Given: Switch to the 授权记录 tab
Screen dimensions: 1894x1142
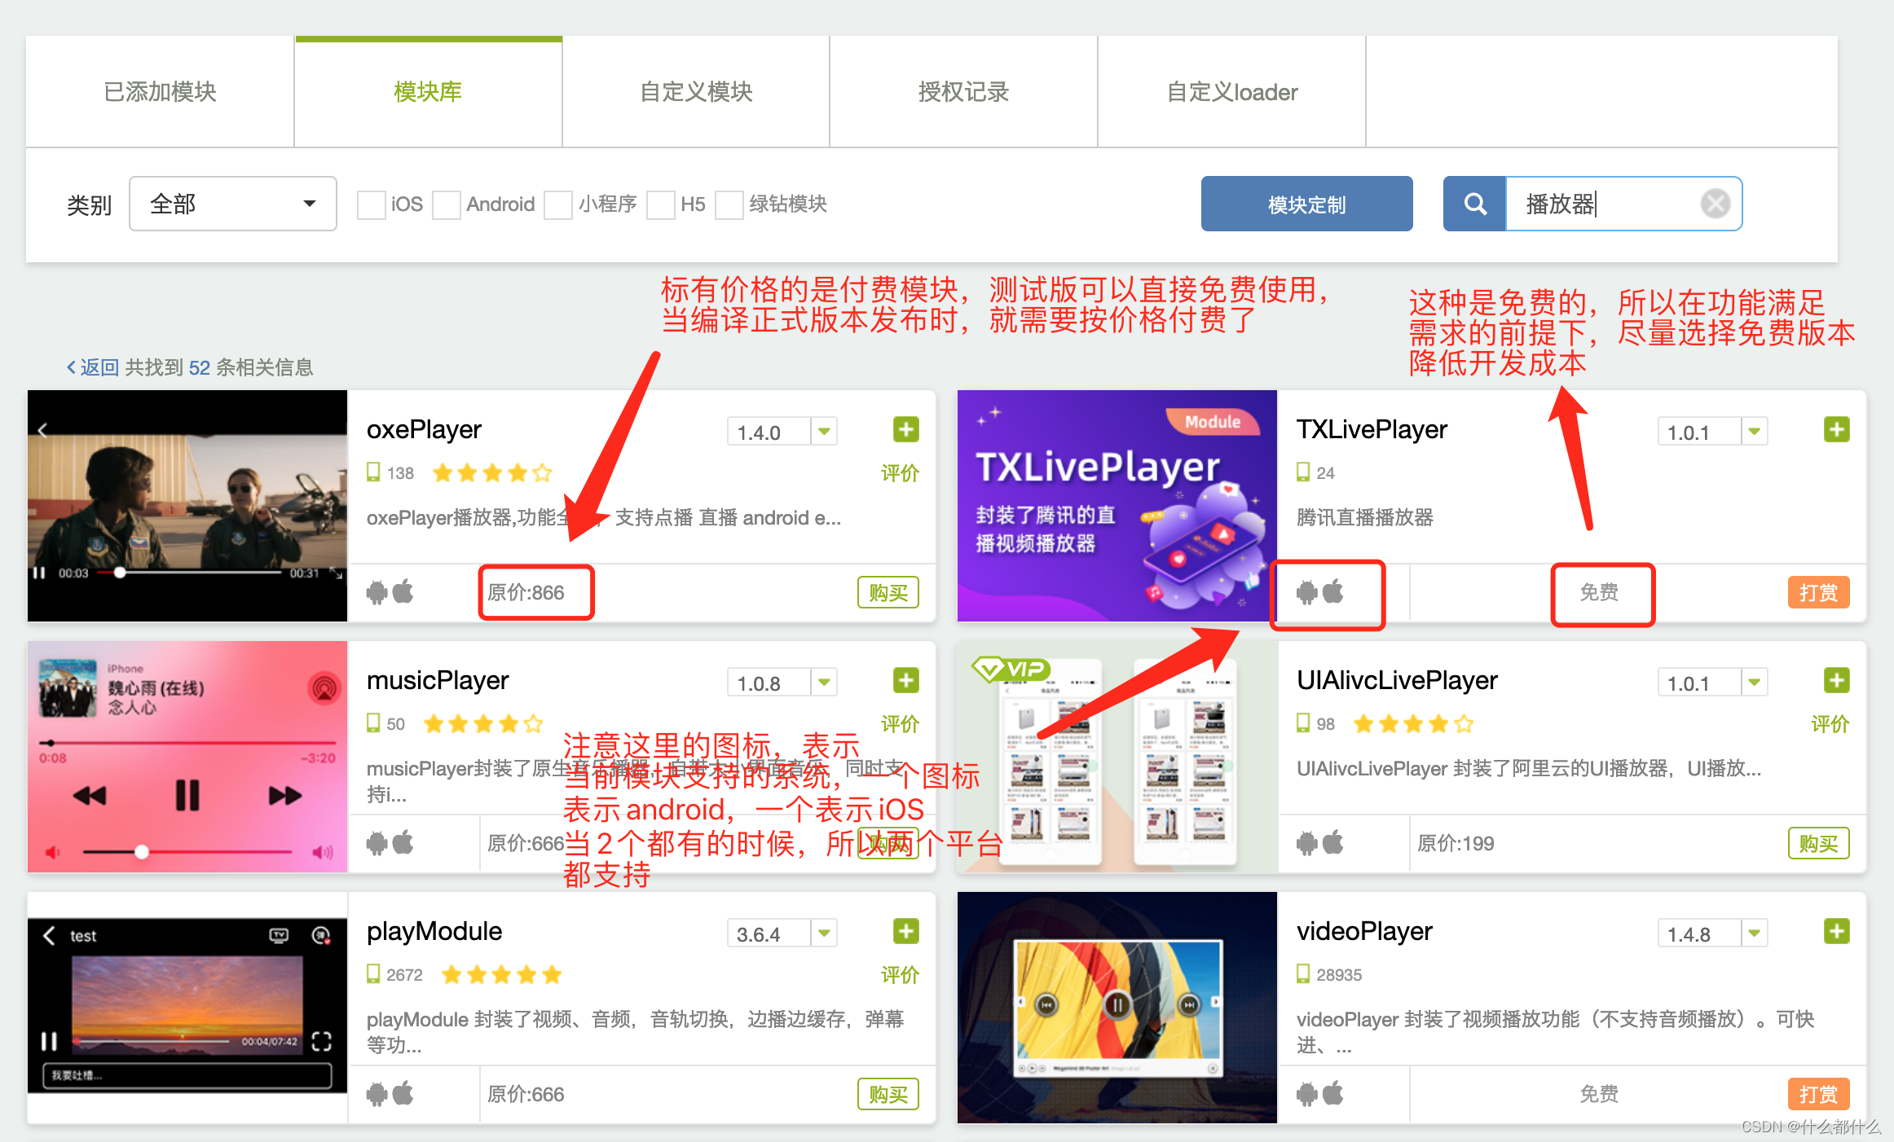Looking at the screenshot, I should [962, 91].
